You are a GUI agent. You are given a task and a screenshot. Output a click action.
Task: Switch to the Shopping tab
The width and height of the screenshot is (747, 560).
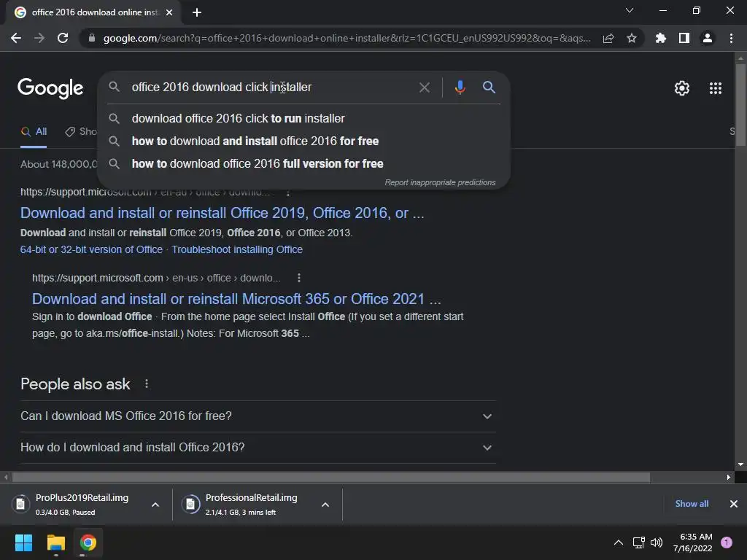point(81,132)
